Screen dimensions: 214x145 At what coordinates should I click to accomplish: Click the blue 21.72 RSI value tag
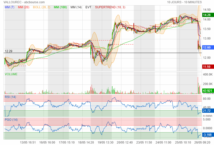(x=207, y=110)
